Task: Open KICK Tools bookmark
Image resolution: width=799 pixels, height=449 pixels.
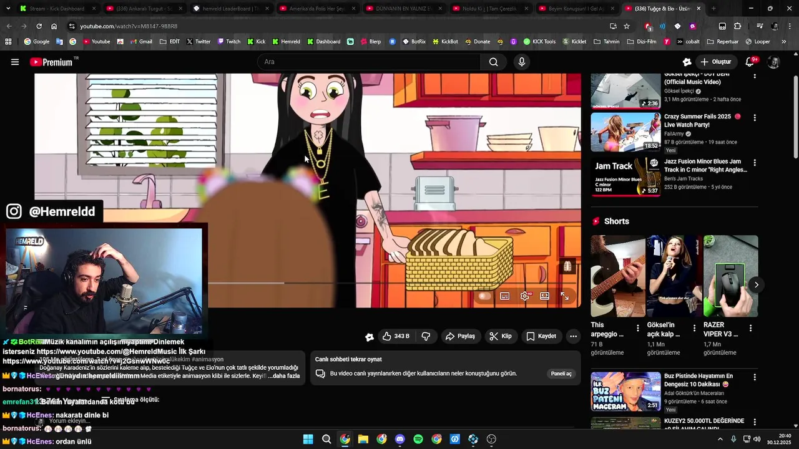Action: [x=539, y=42]
